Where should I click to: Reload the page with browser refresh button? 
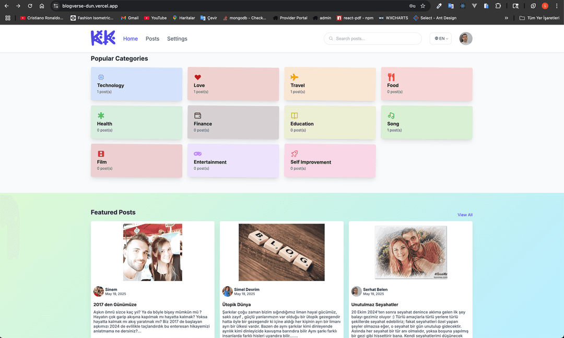[30, 6]
